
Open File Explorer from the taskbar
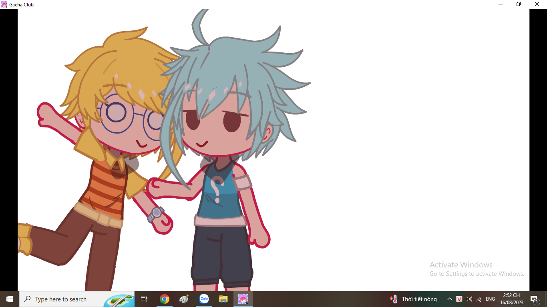pos(223,299)
